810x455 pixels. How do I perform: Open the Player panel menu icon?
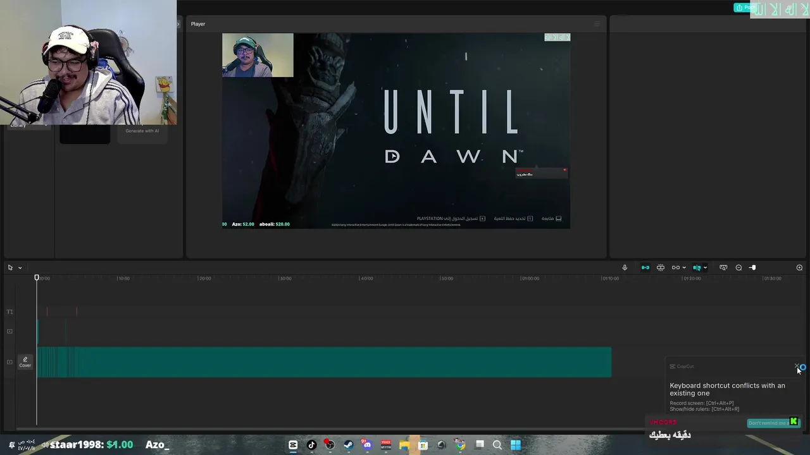596,24
